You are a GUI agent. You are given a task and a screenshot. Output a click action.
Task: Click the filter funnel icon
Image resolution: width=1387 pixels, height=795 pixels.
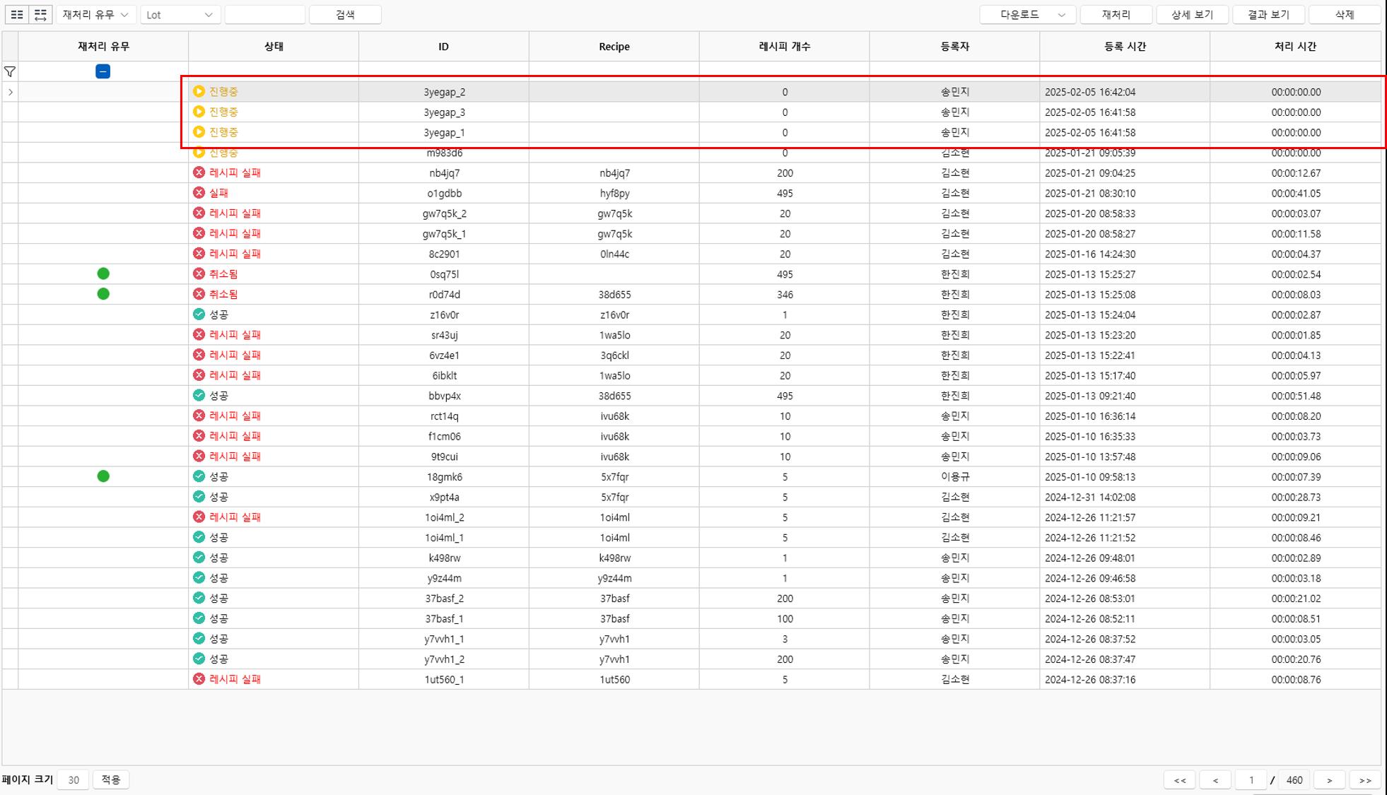point(10,71)
